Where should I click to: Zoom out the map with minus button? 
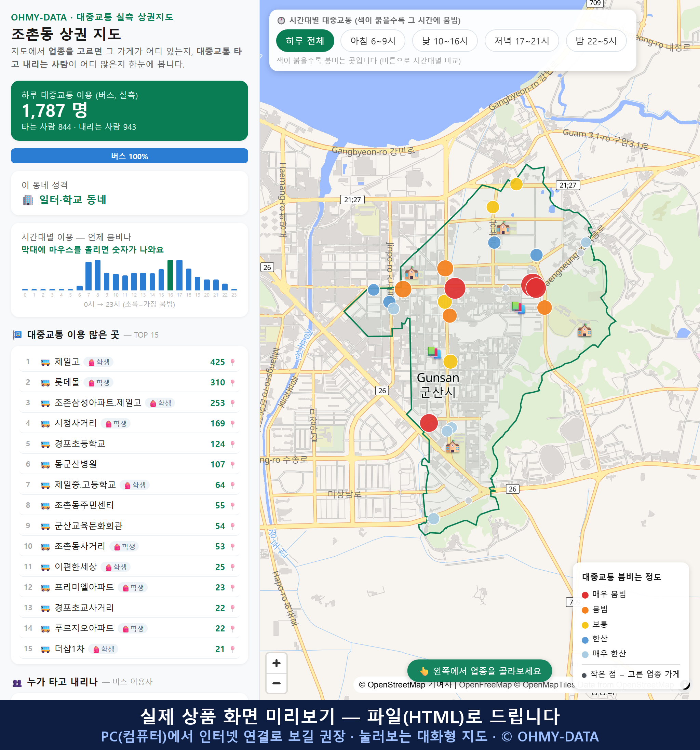click(276, 683)
